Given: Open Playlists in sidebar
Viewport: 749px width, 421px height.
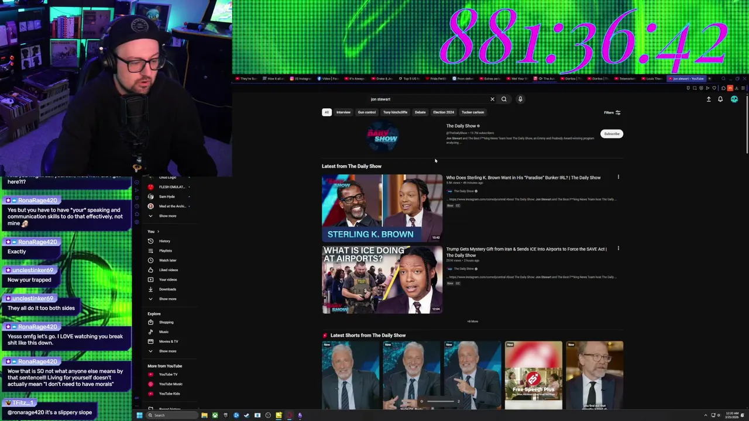Looking at the screenshot, I should pos(165,251).
